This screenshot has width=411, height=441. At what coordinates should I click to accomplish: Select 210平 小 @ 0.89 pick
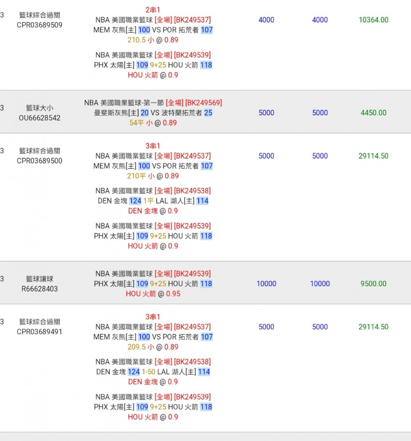[x=153, y=176]
